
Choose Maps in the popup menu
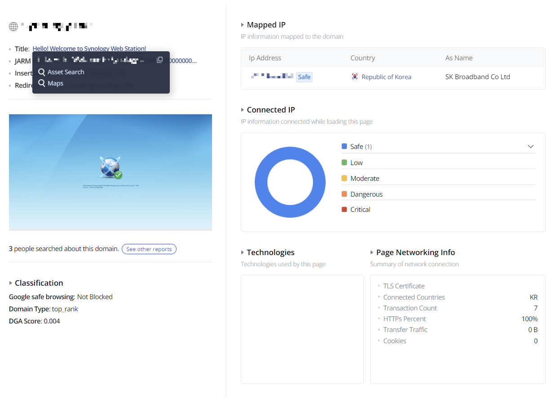tap(55, 83)
